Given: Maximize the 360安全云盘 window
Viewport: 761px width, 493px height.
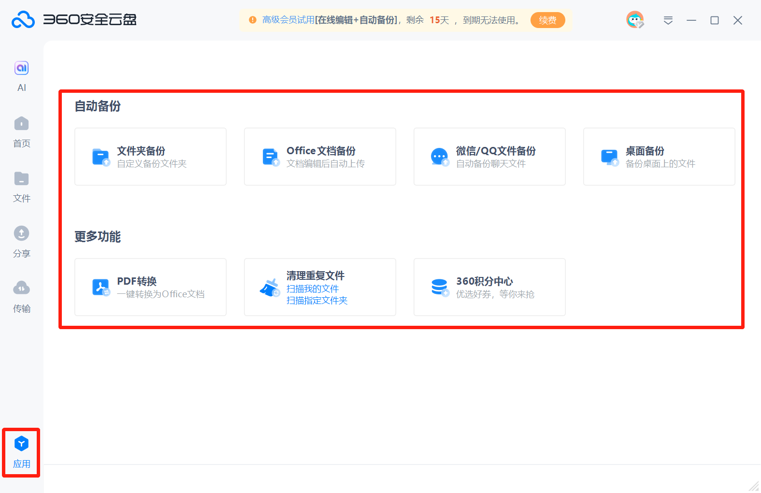Looking at the screenshot, I should click(x=715, y=20).
